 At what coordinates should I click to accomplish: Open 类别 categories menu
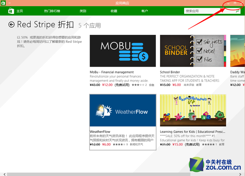click(x=83, y=11)
